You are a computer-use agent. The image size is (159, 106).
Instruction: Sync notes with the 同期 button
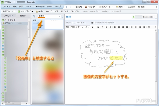click(x=79, y=7)
